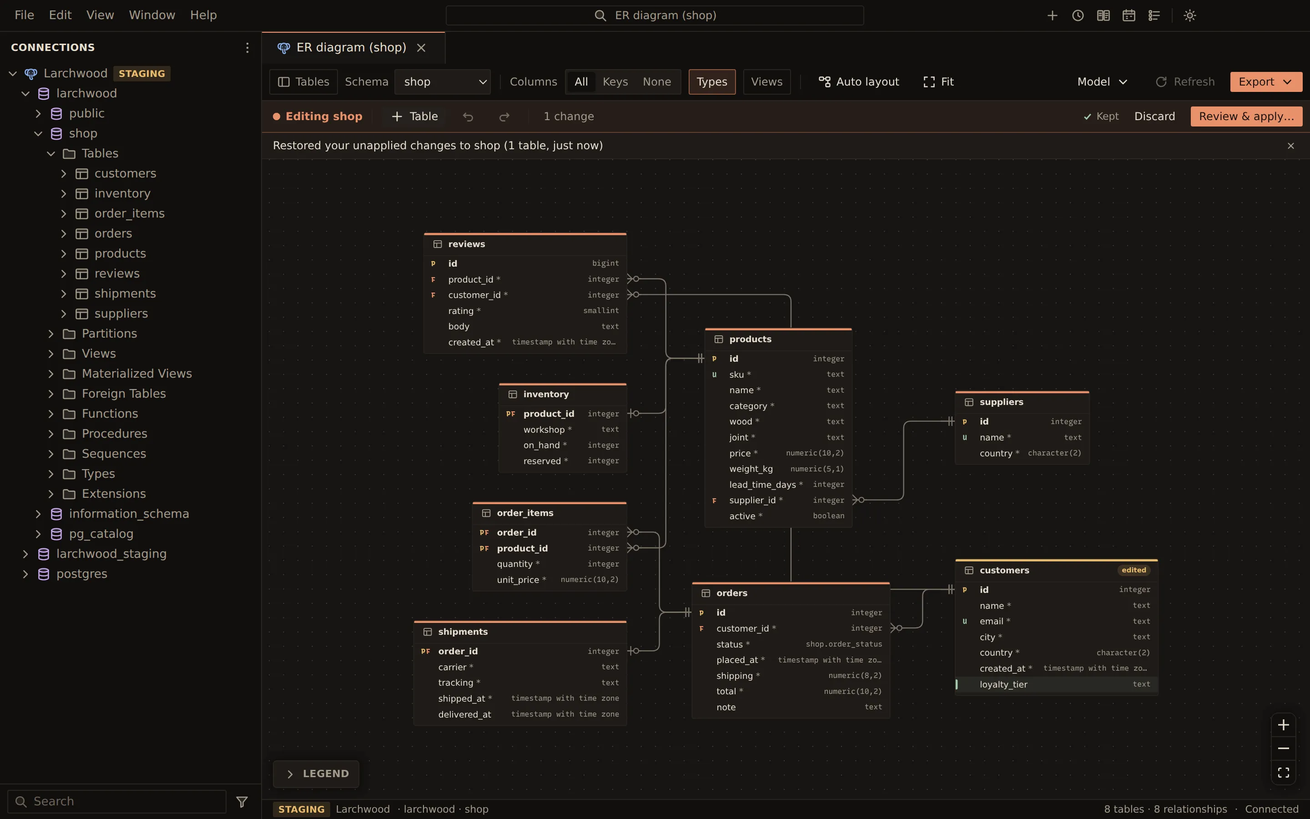Open the Edit menu
Viewport: 1310px width, 819px height.
[60, 15]
